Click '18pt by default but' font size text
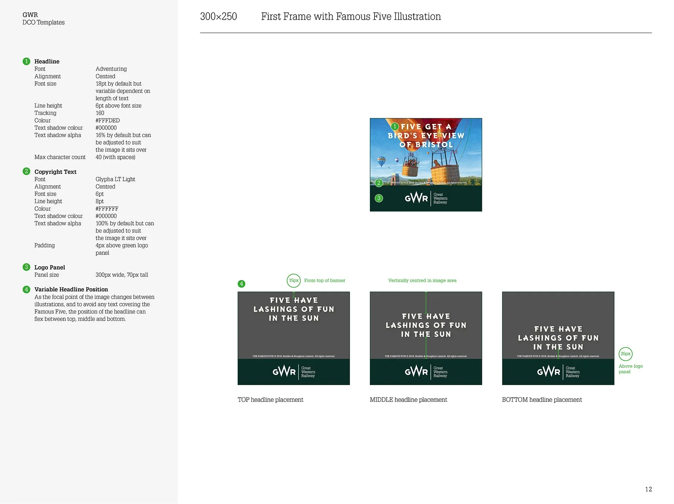This screenshot has height=504, width=674. click(x=119, y=84)
